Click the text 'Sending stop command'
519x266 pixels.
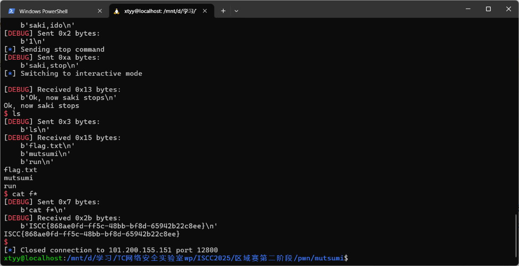63,49
